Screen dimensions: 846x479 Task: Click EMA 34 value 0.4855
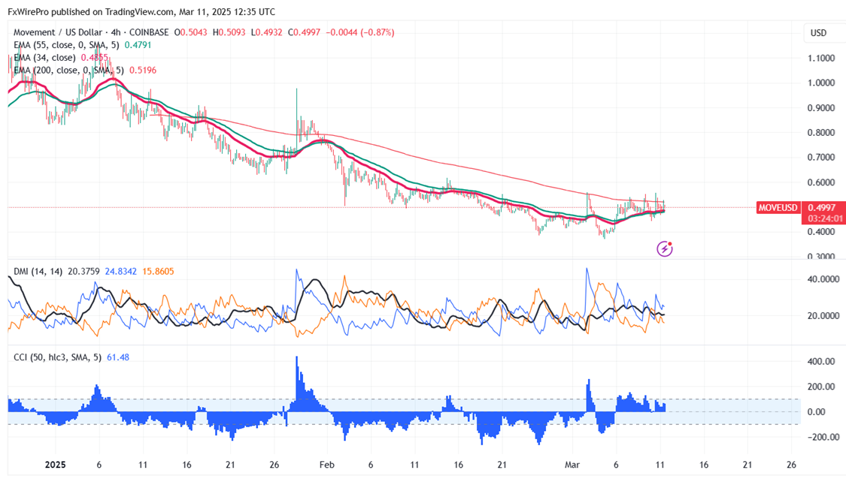point(95,58)
